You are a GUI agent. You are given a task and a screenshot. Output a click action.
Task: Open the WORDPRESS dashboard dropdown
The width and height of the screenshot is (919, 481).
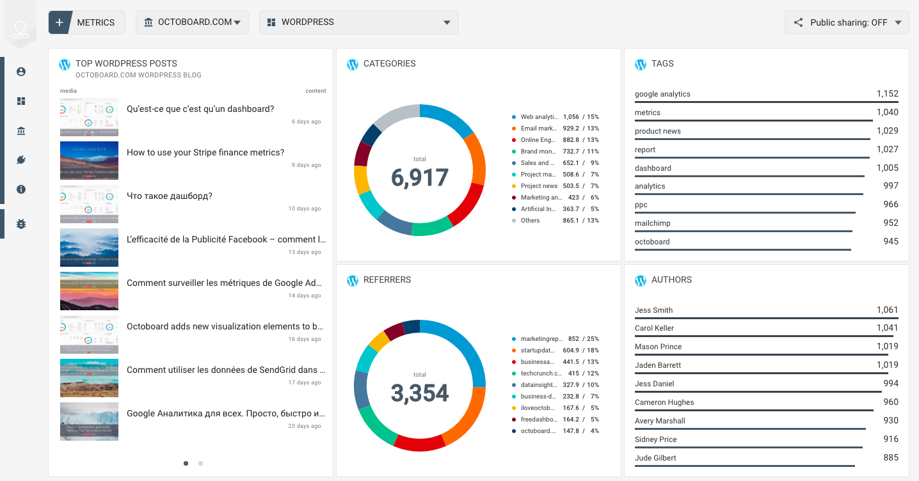(x=359, y=22)
